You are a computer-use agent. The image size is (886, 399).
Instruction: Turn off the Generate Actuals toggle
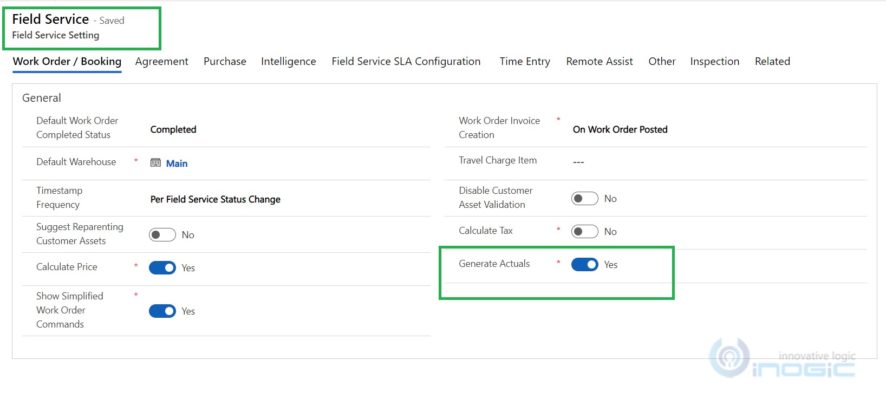585,265
